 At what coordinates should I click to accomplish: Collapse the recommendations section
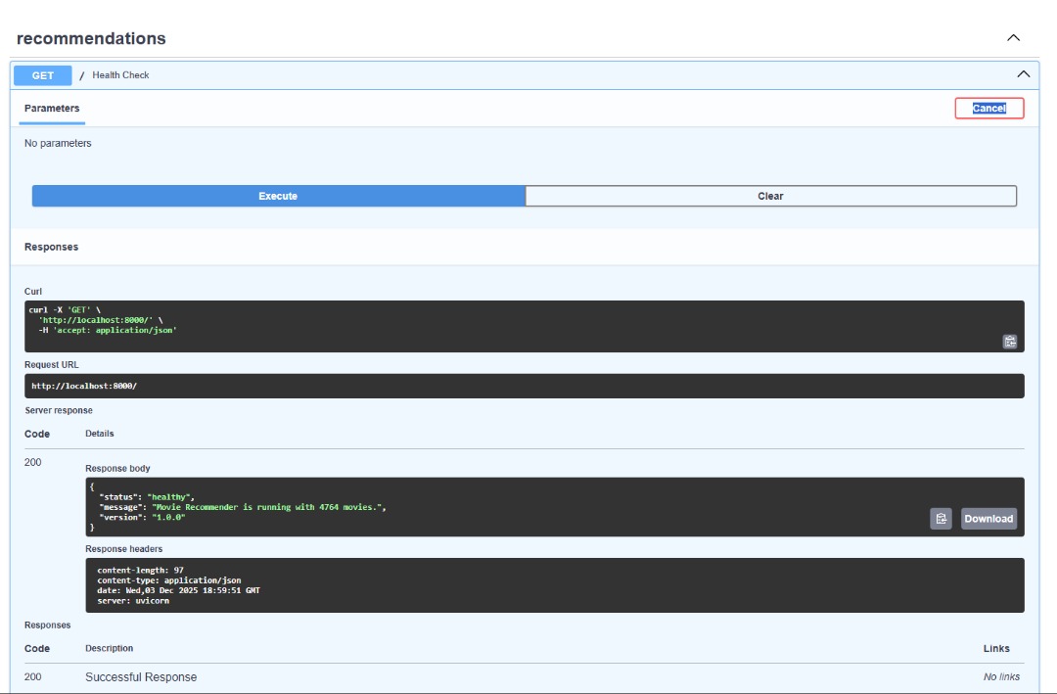click(1013, 39)
